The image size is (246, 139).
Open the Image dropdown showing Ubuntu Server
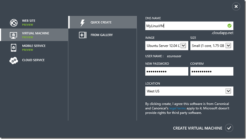click(167, 46)
